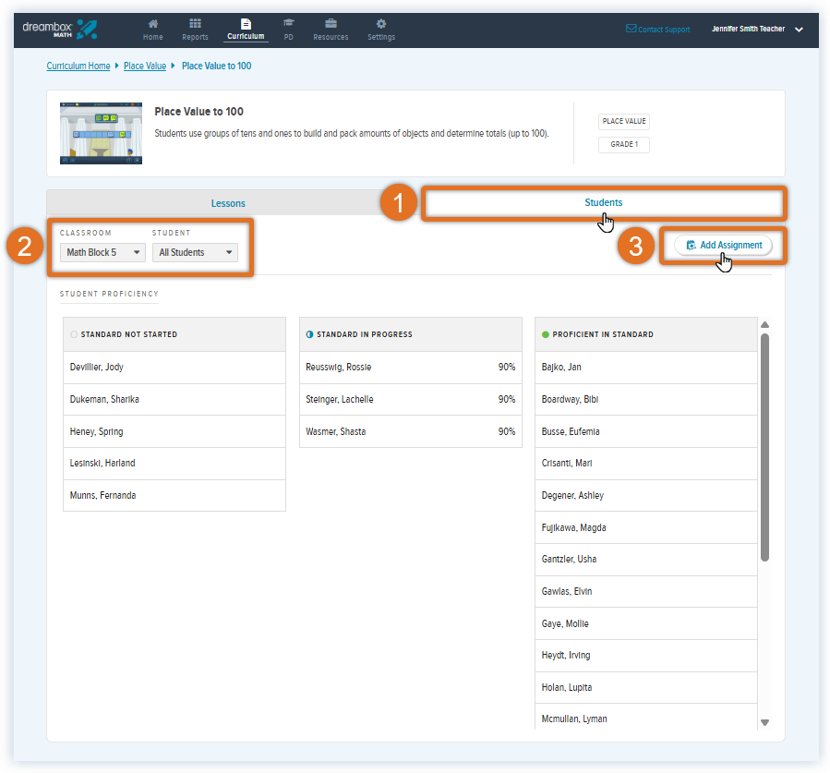Click the green Proficient in Standard dot
Viewport: 830px width, 773px height.
(x=546, y=334)
